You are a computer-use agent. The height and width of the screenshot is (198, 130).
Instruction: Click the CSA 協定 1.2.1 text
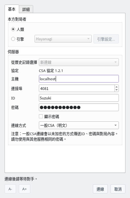click(51, 71)
